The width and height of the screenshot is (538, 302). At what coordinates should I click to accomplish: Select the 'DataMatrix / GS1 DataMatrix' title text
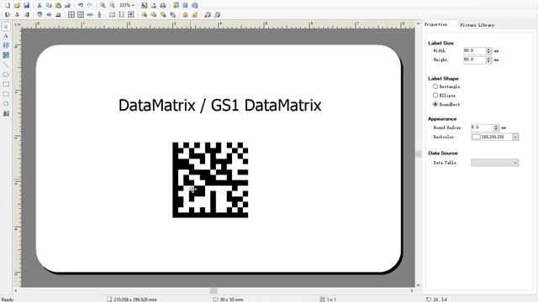(x=219, y=105)
